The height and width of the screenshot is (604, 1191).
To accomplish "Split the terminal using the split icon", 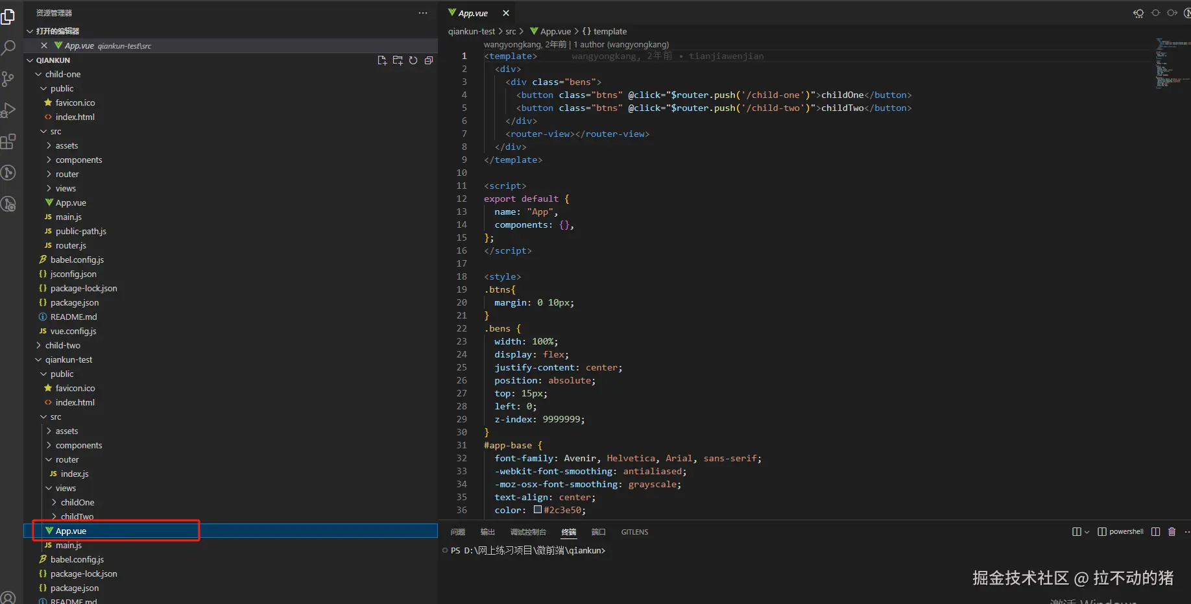I will [x=1155, y=532].
